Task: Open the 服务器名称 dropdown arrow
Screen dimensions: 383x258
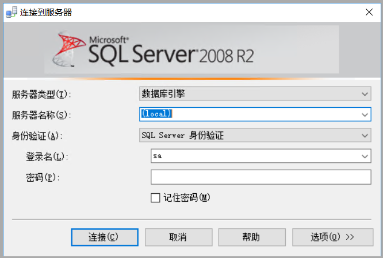Action: pos(365,115)
